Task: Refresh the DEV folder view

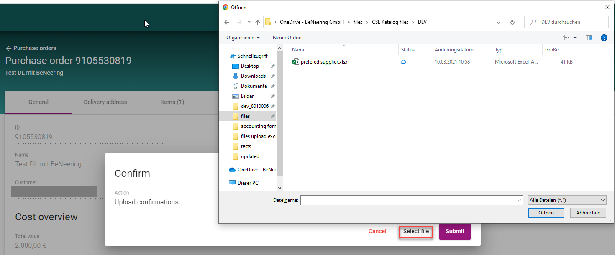Action: point(512,22)
